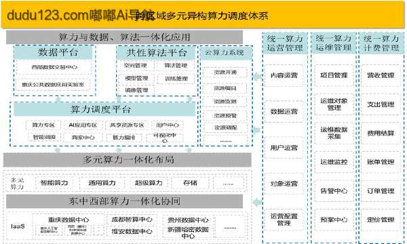Click the 统一算力计费管理 header
Image resolution: width=407 pixels, height=244 pixels.
coord(381,43)
